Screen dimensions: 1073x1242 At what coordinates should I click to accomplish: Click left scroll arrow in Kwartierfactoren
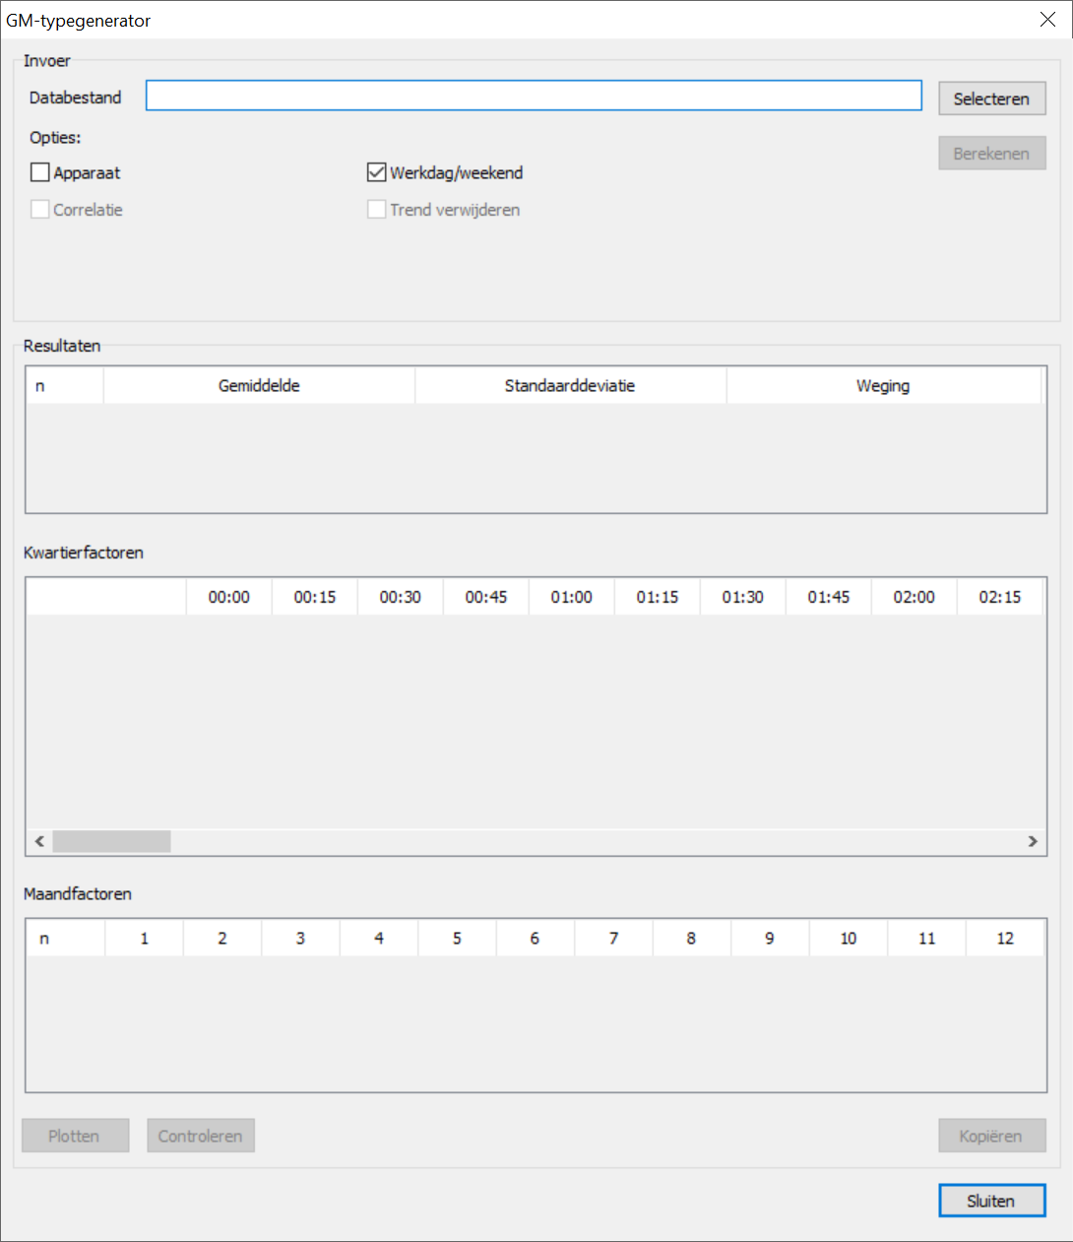[x=39, y=841]
